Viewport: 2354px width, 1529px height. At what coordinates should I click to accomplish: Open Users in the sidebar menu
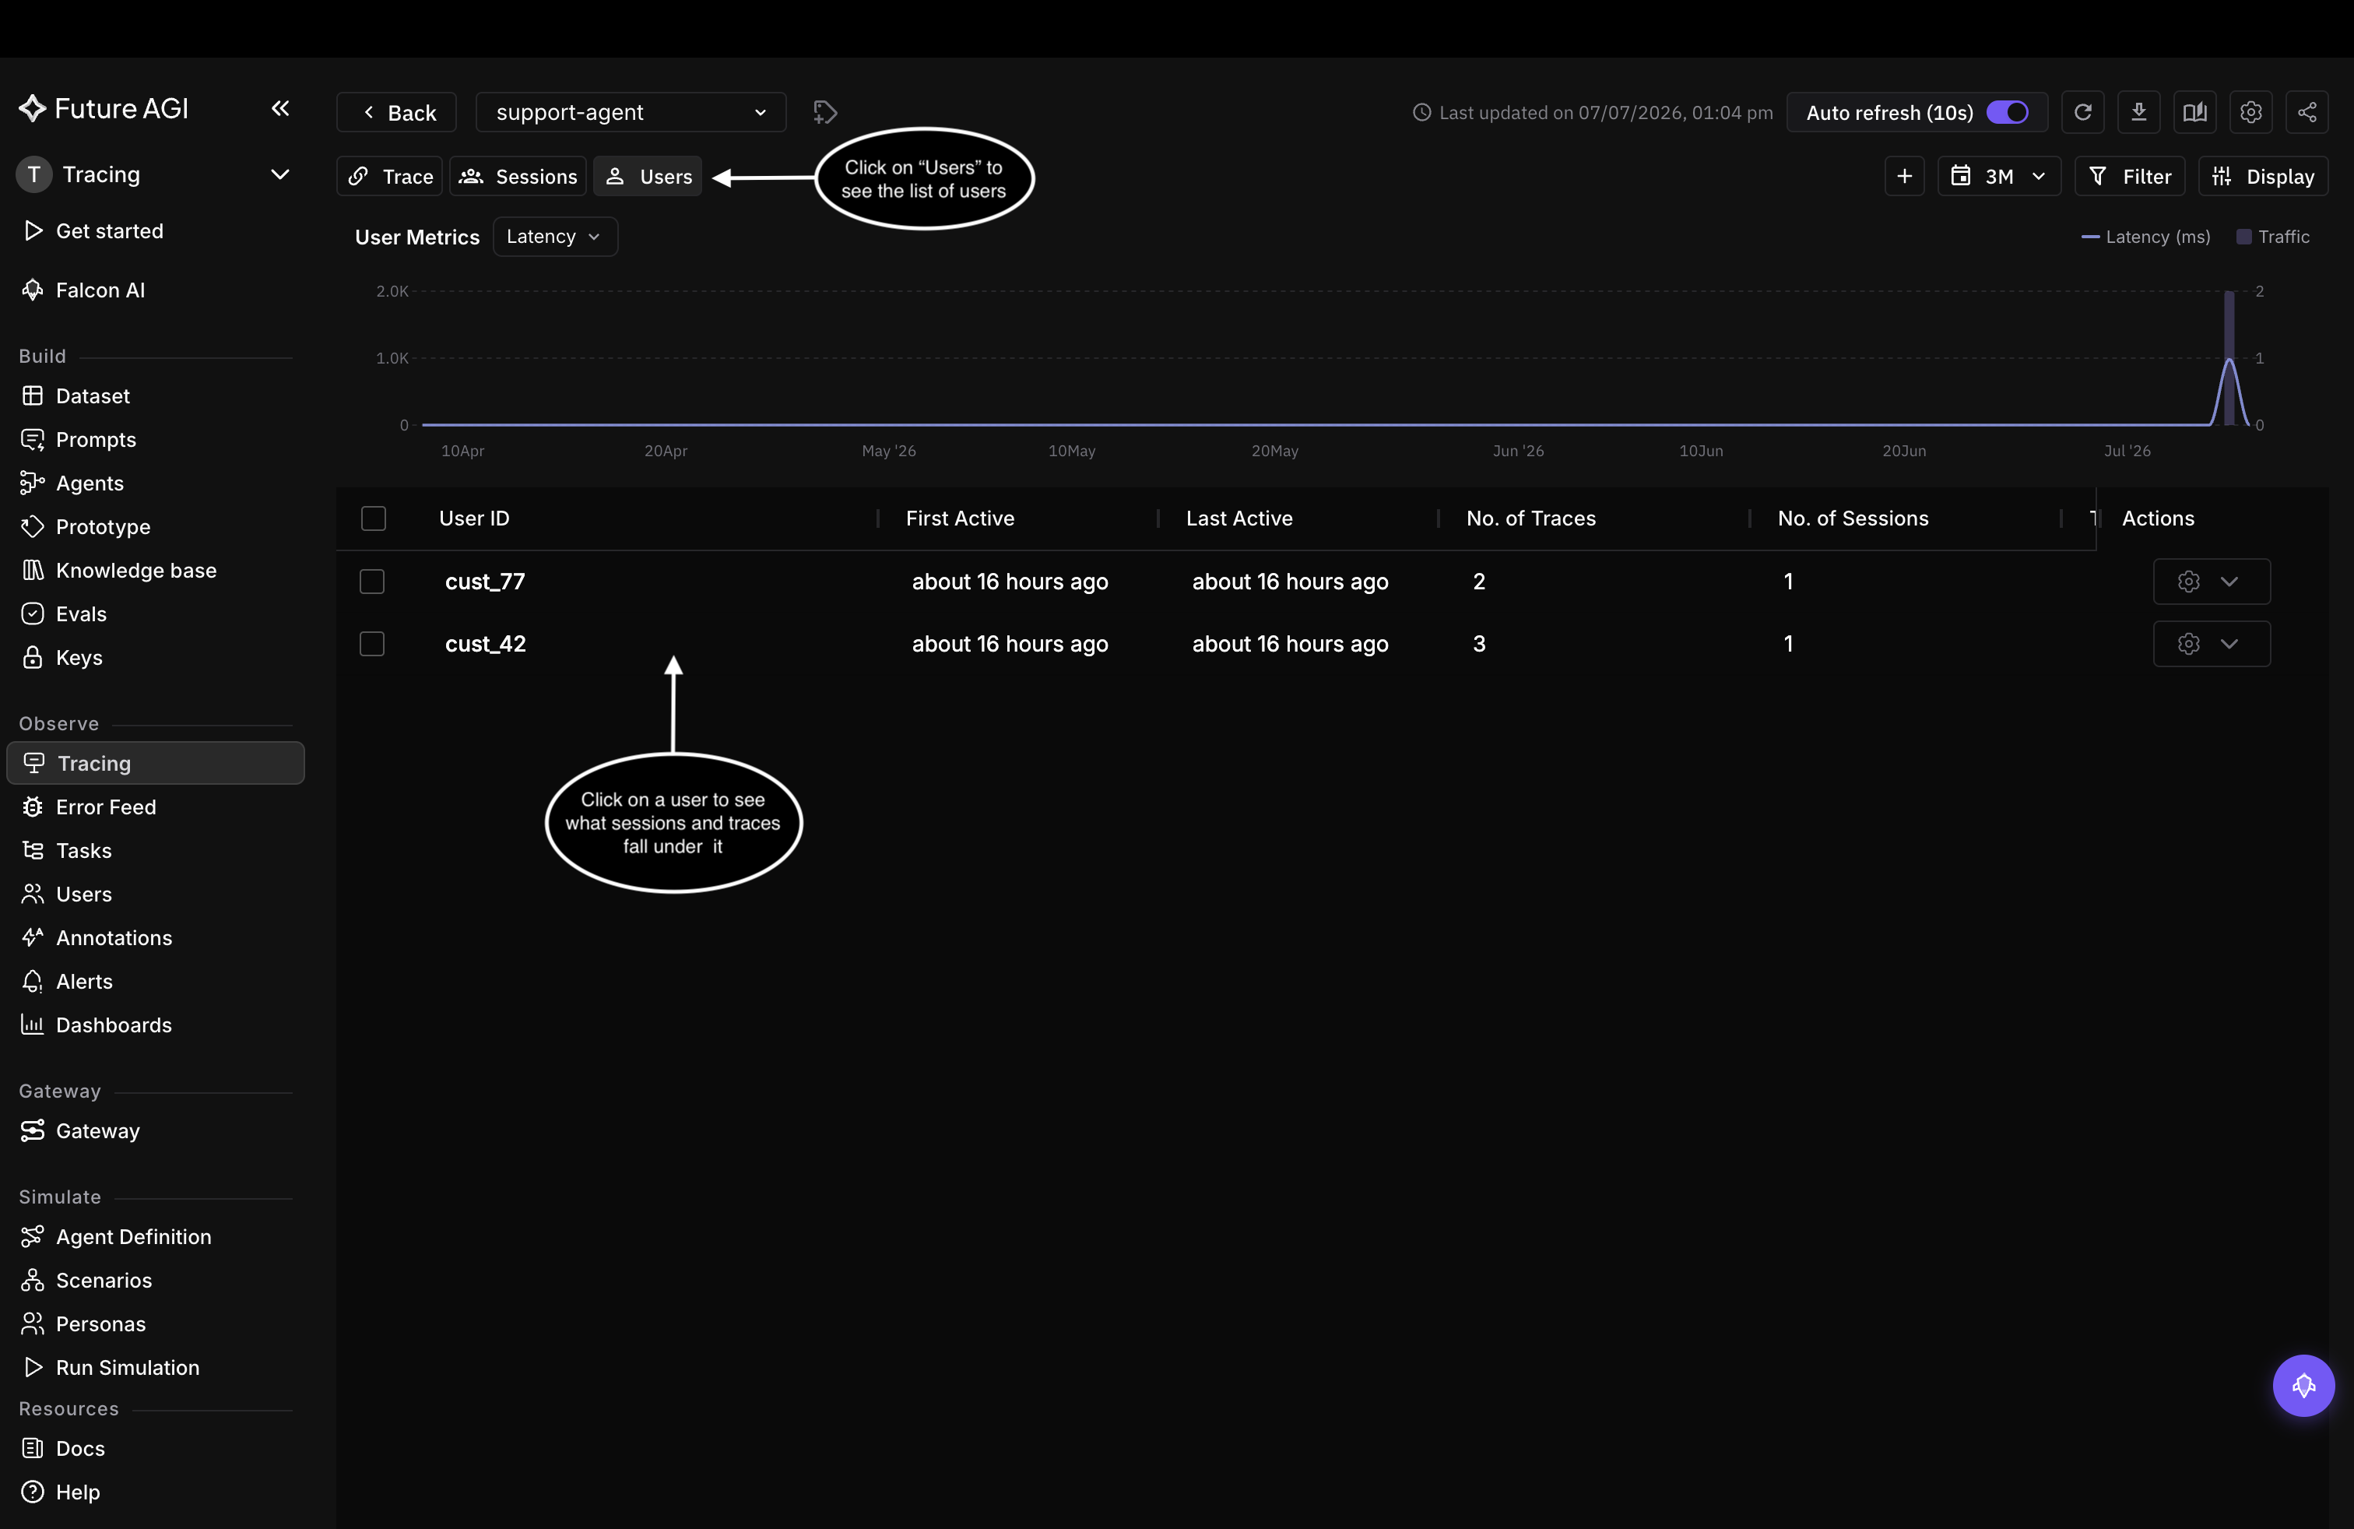click(x=84, y=893)
